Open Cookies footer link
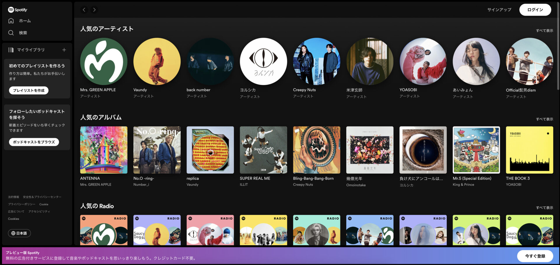The image size is (560, 265). [x=13, y=219]
